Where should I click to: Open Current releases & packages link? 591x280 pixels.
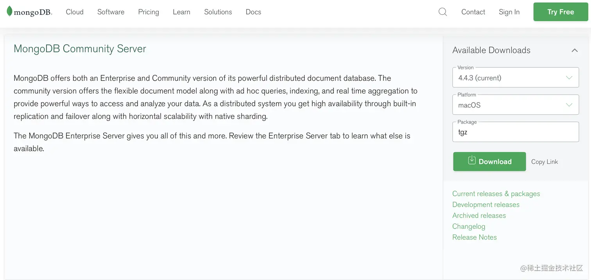(496, 194)
